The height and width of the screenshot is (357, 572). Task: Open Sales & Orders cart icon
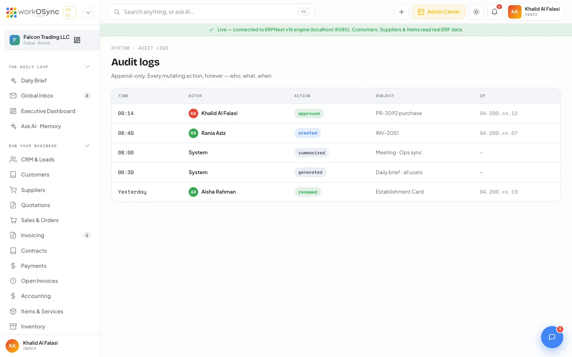13,220
